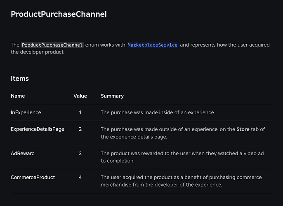Select the Summary column header
Viewport: 283px width, 206px height.
(112, 96)
